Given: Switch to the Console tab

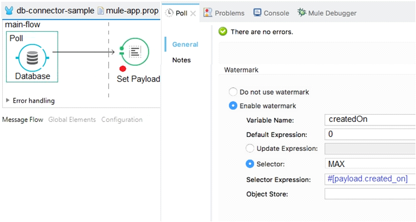Looking at the screenshot, I should coord(276,13).
